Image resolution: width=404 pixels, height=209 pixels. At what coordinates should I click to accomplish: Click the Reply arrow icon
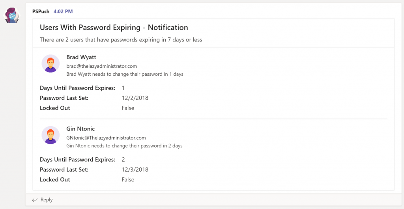click(x=35, y=200)
